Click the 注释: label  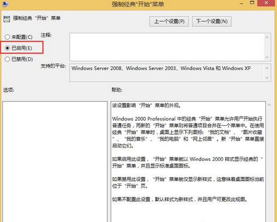pos(46,35)
